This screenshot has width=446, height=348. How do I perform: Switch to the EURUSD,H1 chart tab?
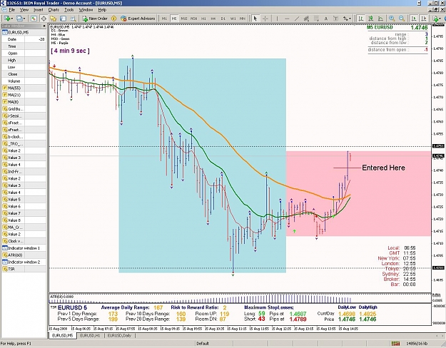click(x=90, y=336)
